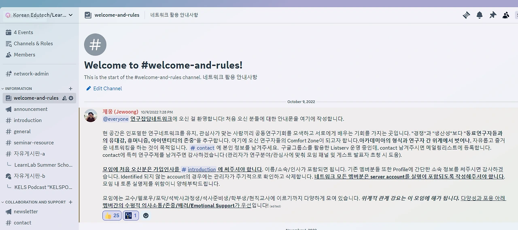
Task: Collapse COLLABORATION AND SUPPORT category
Action: [34, 202]
